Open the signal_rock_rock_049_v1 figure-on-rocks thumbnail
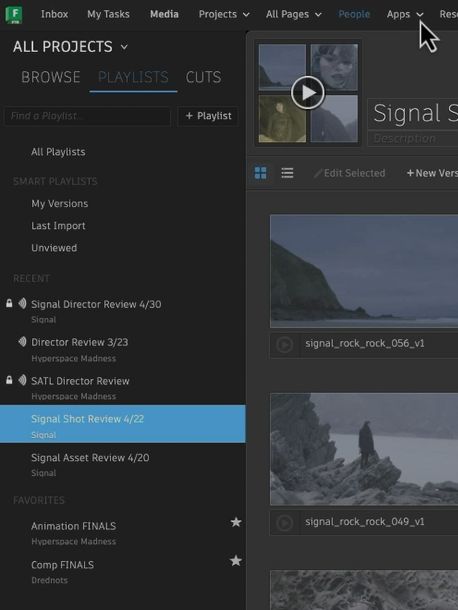Image resolution: width=458 pixels, height=610 pixels. pos(364,449)
